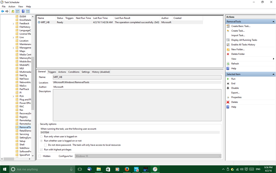Open the Store app on the taskbar
This screenshot has width=276, height=173.
point(108,169)
